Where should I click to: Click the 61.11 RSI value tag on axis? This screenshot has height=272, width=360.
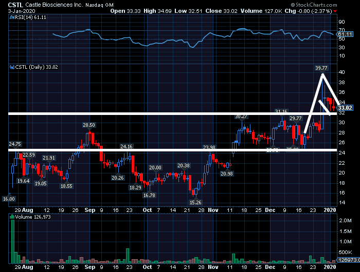[x=345, y=34]
